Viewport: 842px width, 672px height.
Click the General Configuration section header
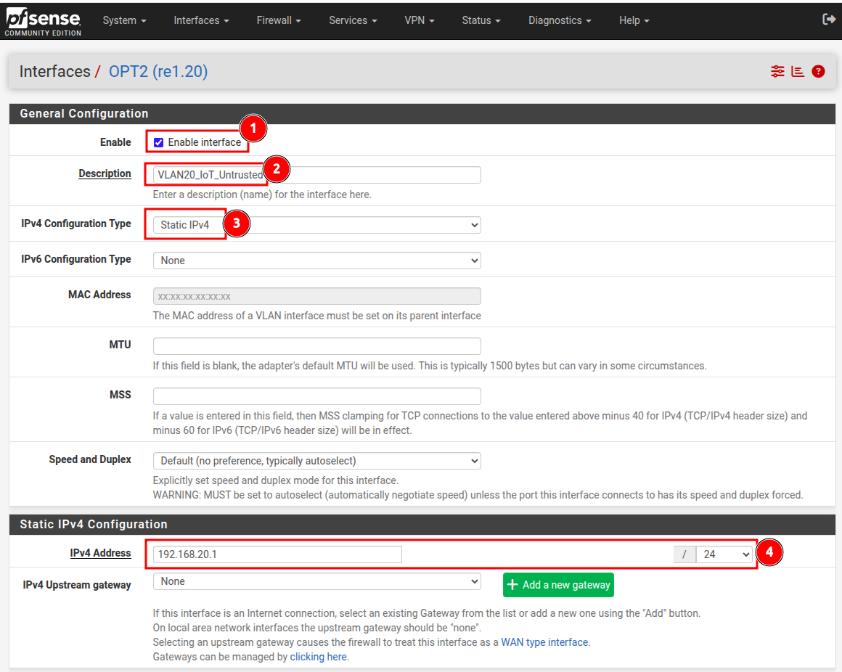point(422,114)
